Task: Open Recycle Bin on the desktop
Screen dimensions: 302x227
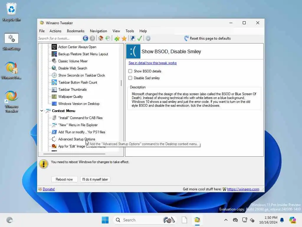Action: pos(12,12)
